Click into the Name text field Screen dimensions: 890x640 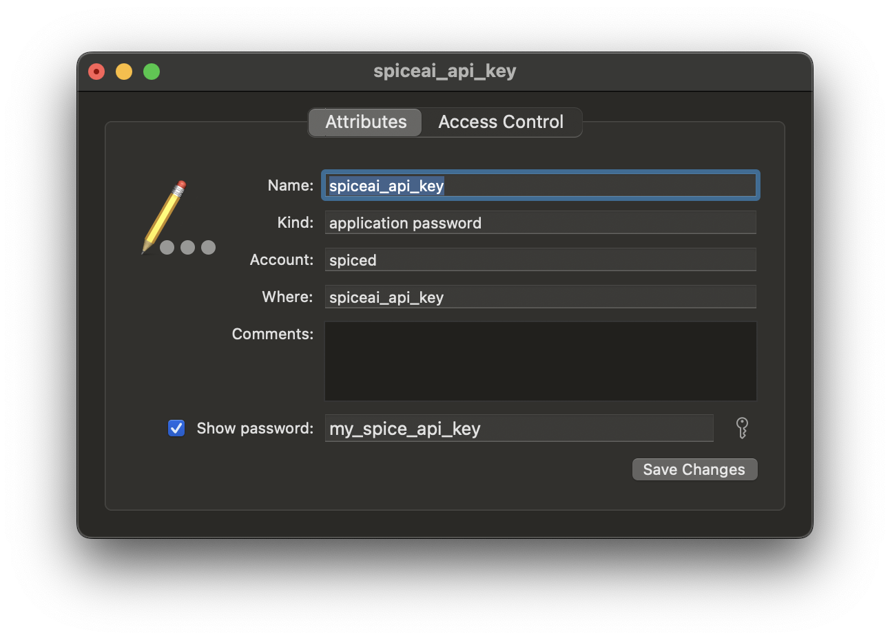(x=540, y=186)
